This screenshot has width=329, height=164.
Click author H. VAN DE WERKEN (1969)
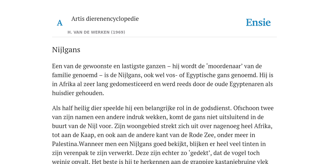click(x=96, y=32)
